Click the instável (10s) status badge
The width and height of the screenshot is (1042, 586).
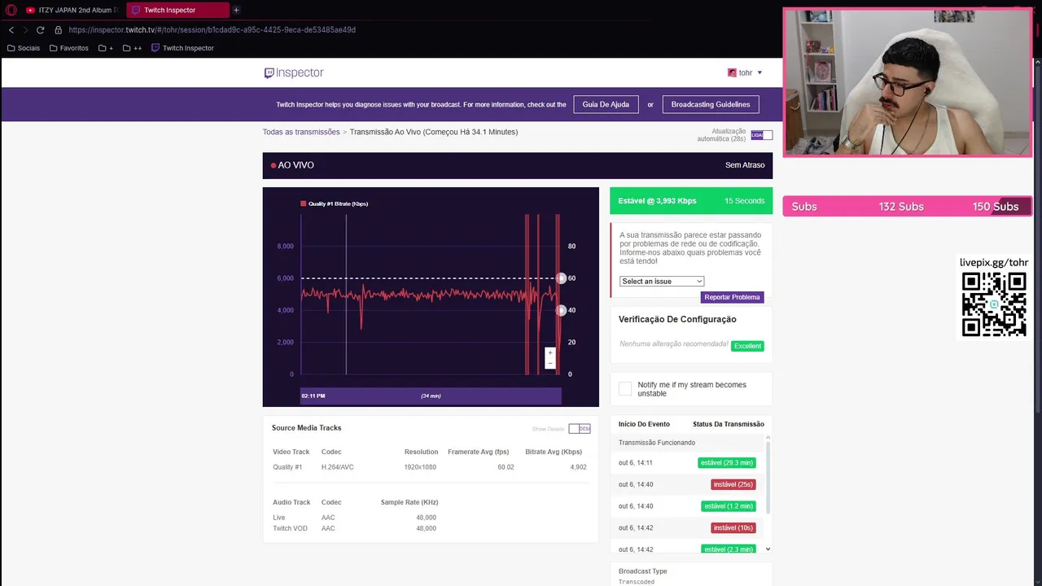coord(733,527)
